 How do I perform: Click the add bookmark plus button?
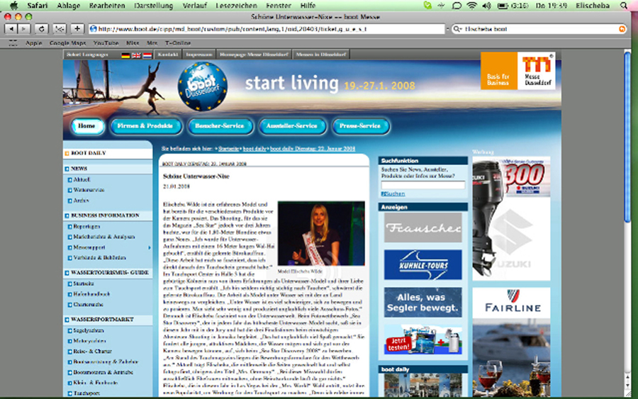(77, 29)
